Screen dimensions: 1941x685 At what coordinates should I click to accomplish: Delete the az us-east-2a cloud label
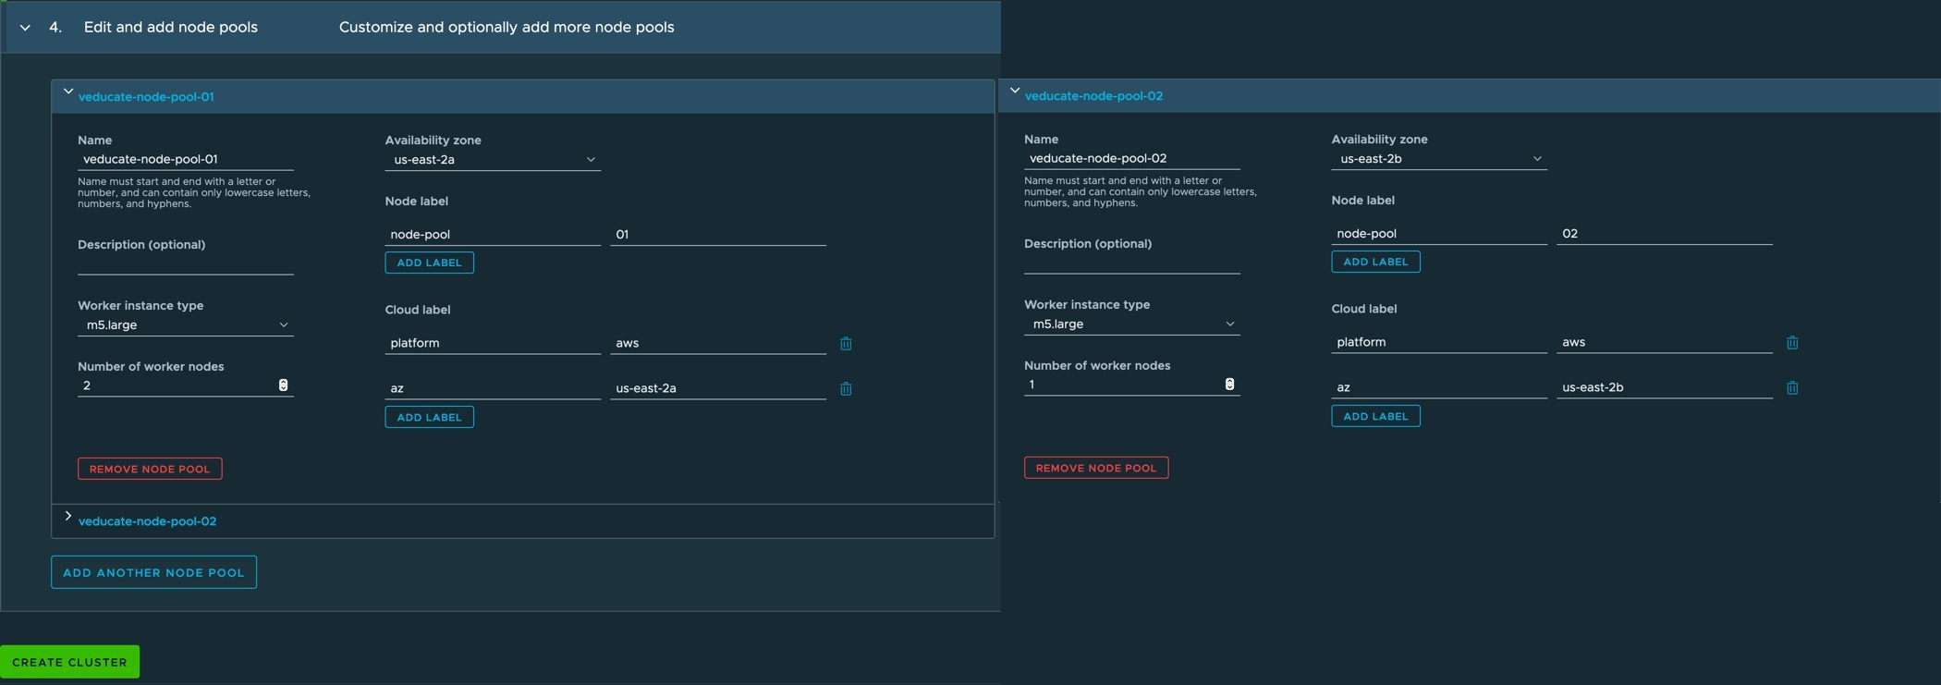pyautogui.click(x=846, y=389)
